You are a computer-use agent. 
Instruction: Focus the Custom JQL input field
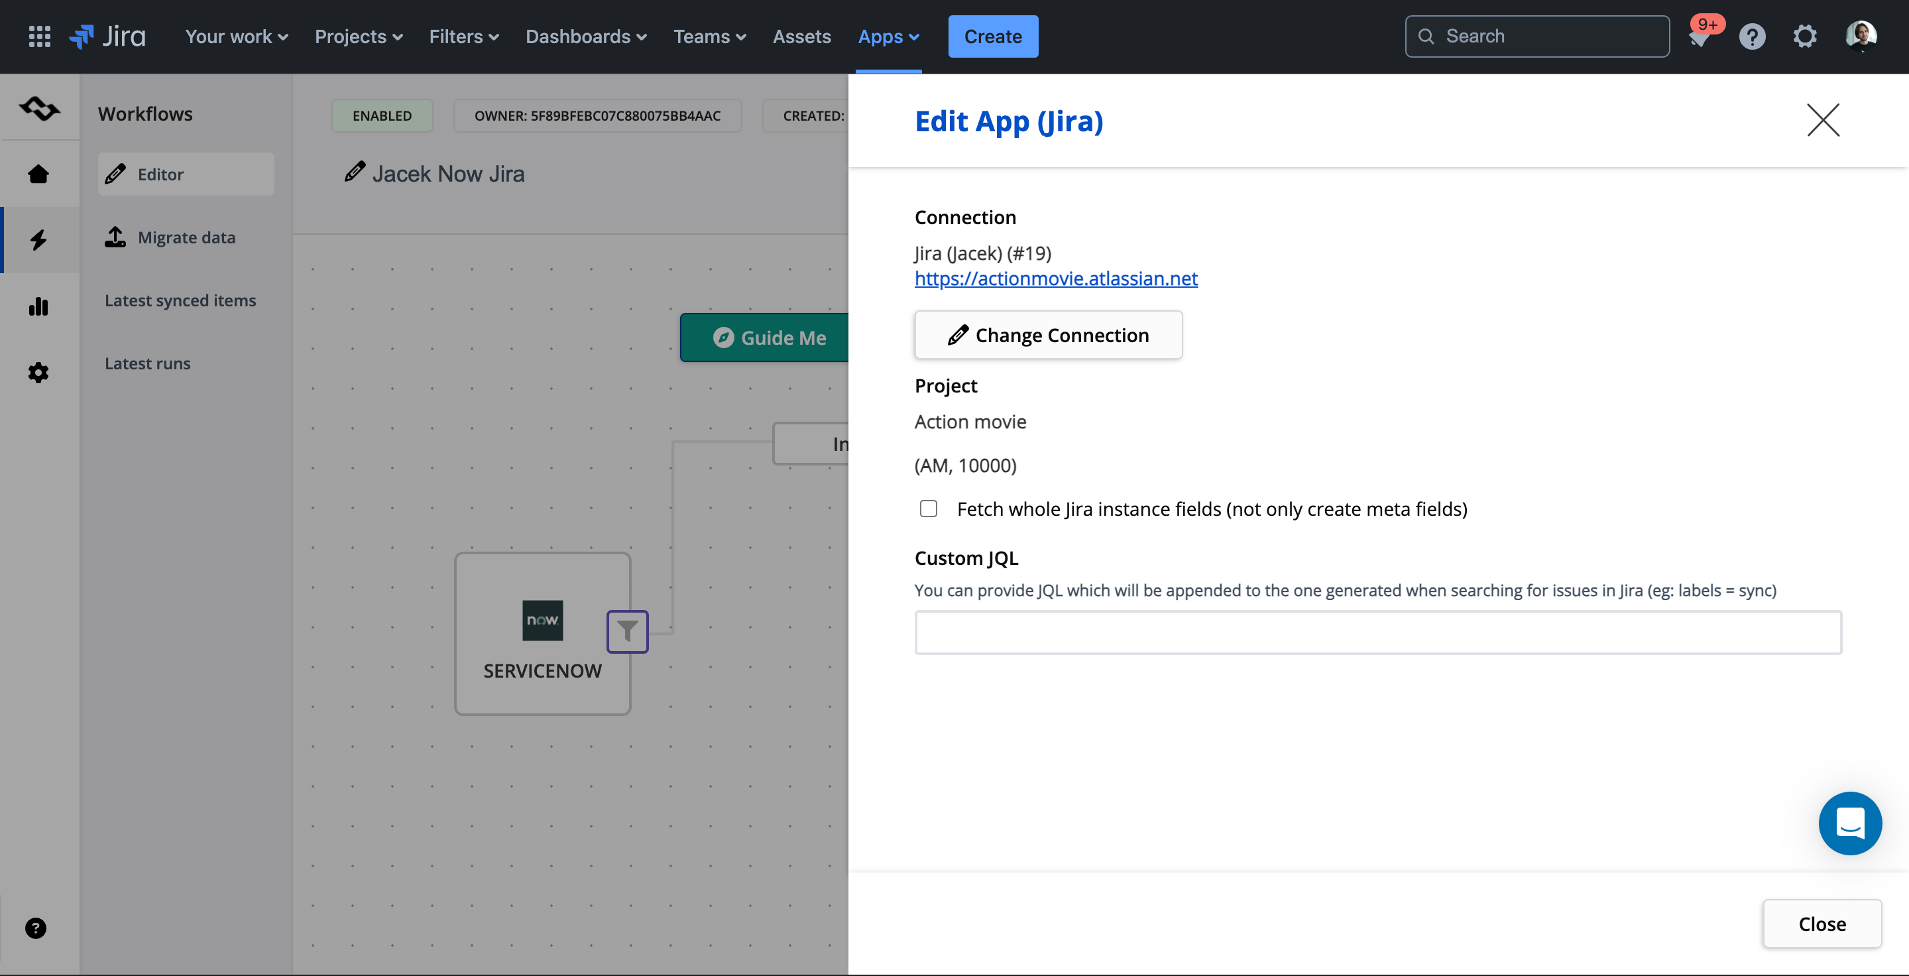(x=1377, y=632)
